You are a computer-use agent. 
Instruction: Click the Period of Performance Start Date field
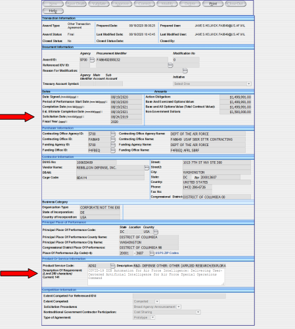(x=126, y=102)
